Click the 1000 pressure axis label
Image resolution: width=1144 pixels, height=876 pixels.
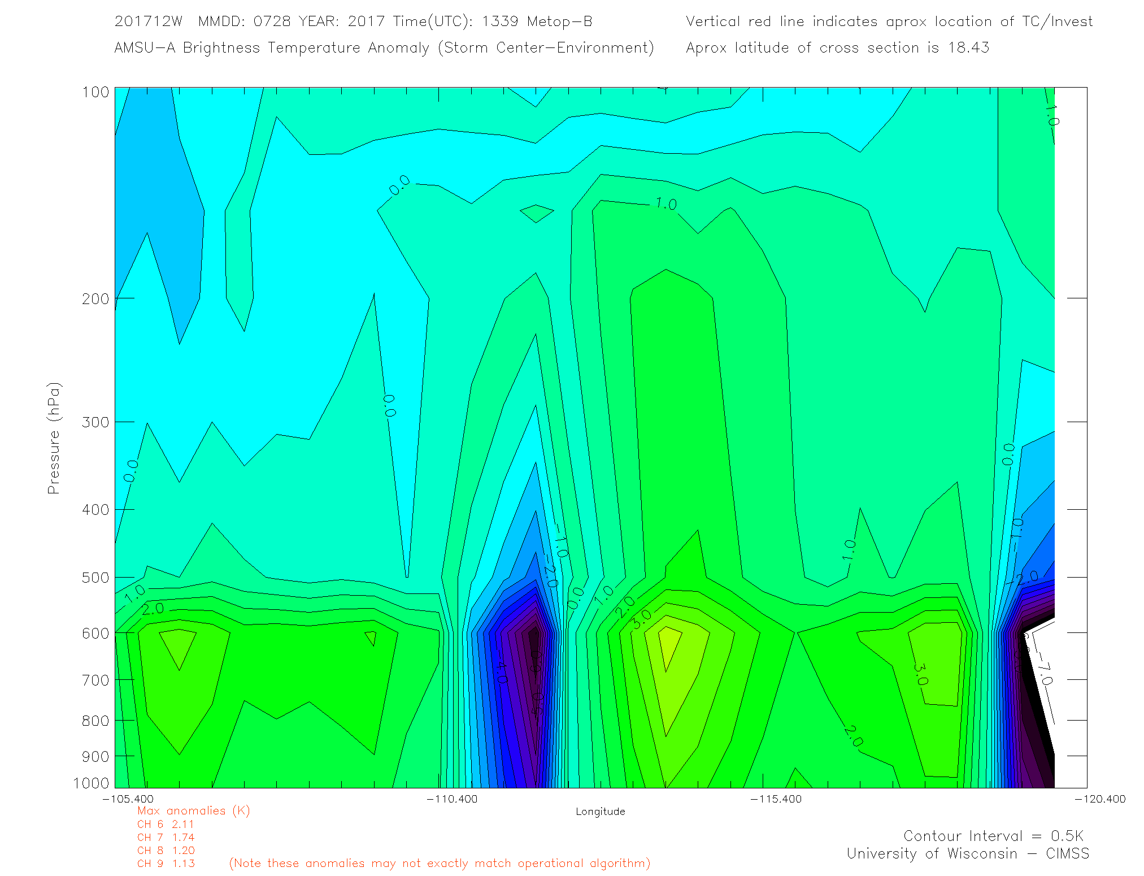tap(91, 783)
